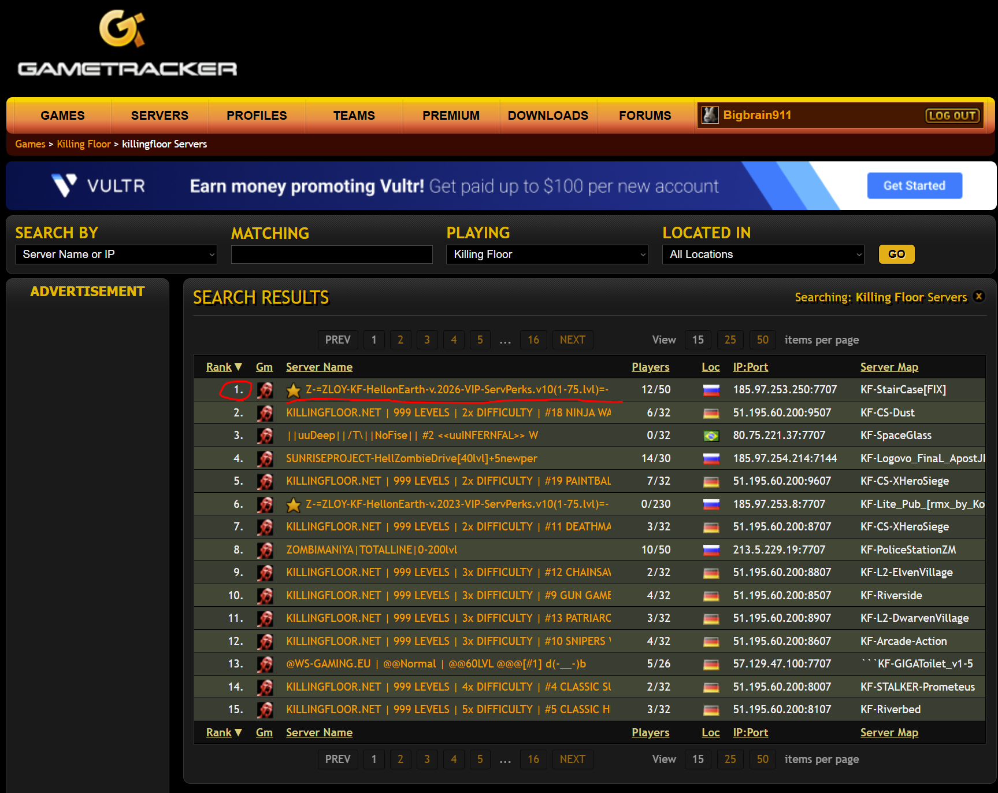Clear search filter with the X icon
The height and width of the screenshot is (793, 998).
[x=978, y=296]
